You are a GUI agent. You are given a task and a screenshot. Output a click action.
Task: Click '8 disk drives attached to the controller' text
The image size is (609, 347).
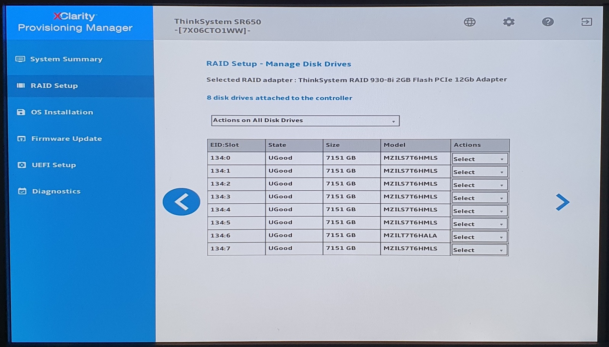click(x=279, y=98)
